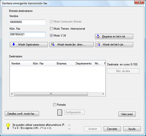146x136 pixels.
Task: Click the Nombre input field
Action: coord(28,22)
